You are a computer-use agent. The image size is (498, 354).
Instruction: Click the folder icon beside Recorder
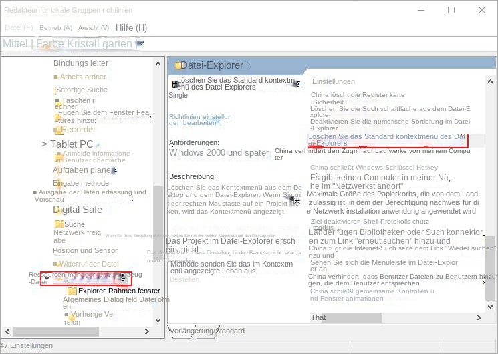(x=57, y=130)
